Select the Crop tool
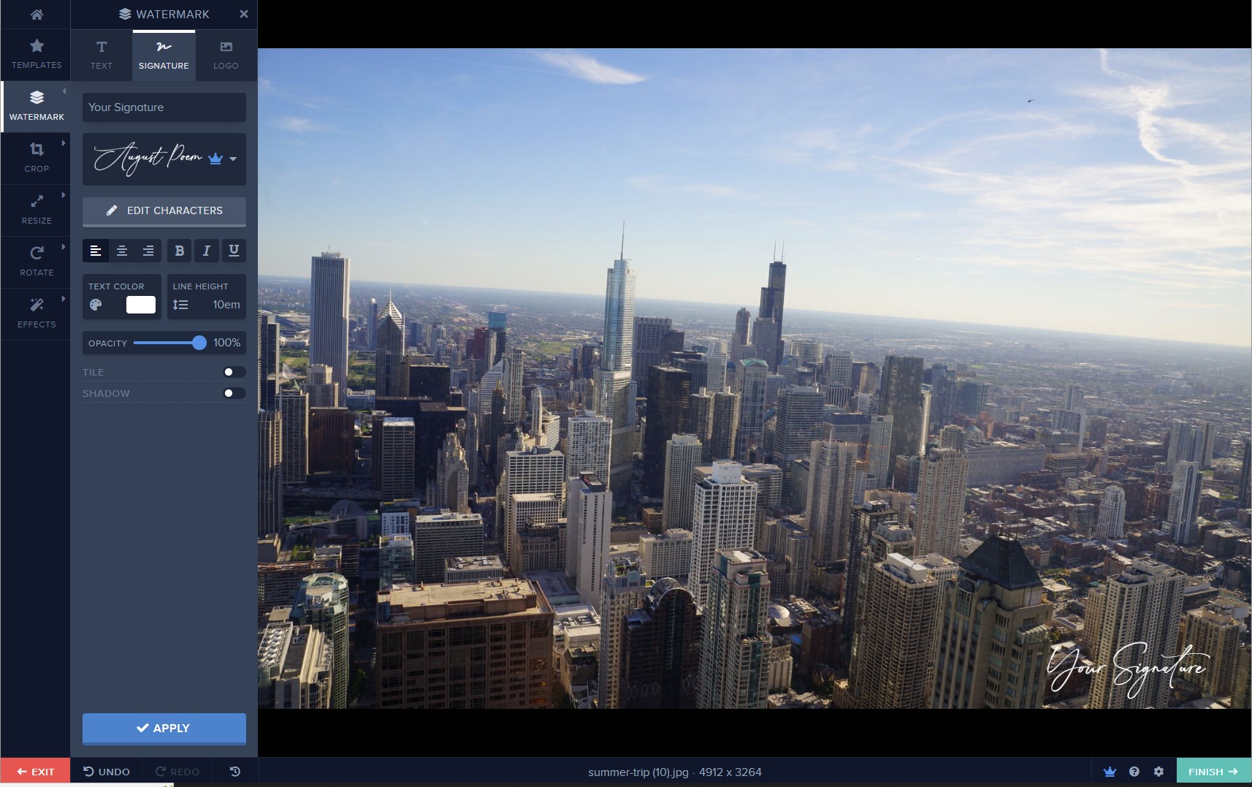 [36, 157]
